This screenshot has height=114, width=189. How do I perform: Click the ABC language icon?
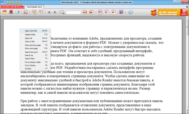(121, 12)
